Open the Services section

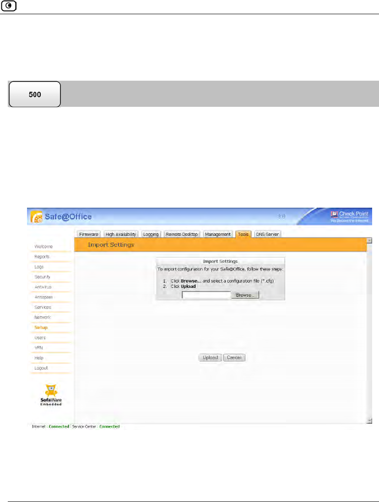click(x=43, y=307)
